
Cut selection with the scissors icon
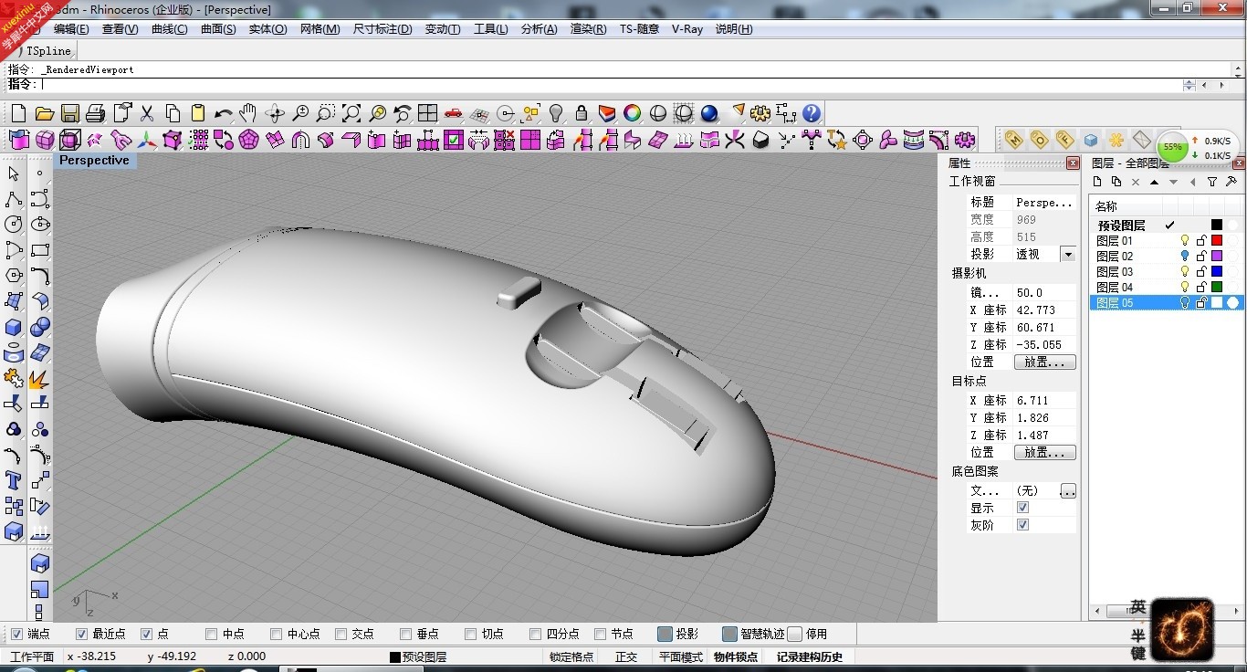coord(146,113)
